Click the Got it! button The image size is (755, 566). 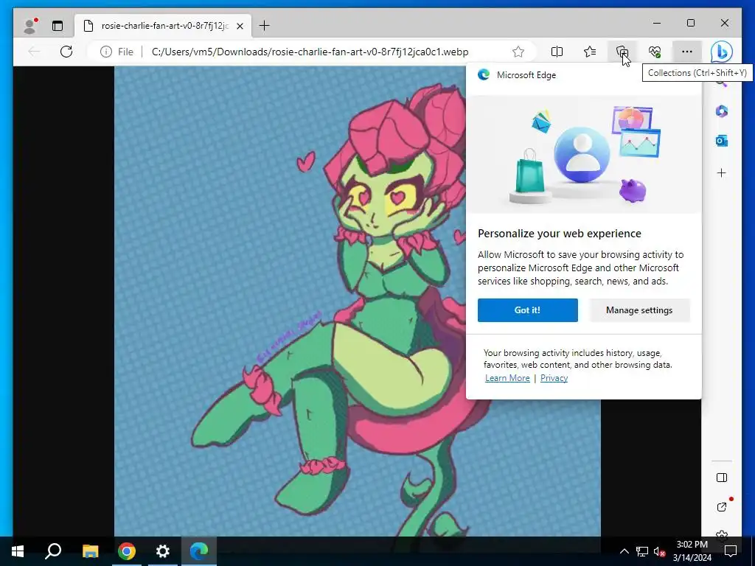click(528, 310)
